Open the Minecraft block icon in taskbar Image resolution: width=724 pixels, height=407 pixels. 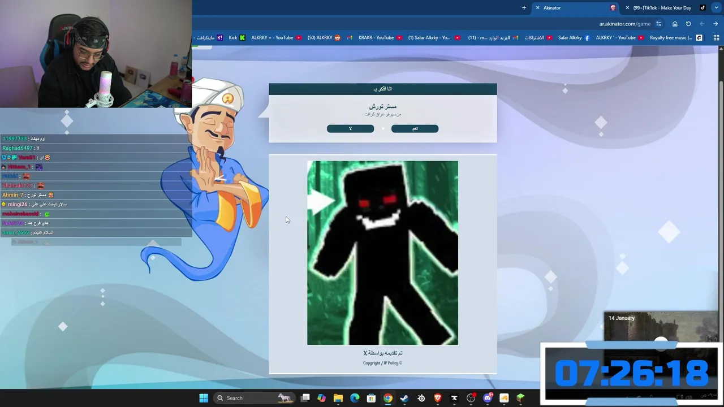[520, 398]
